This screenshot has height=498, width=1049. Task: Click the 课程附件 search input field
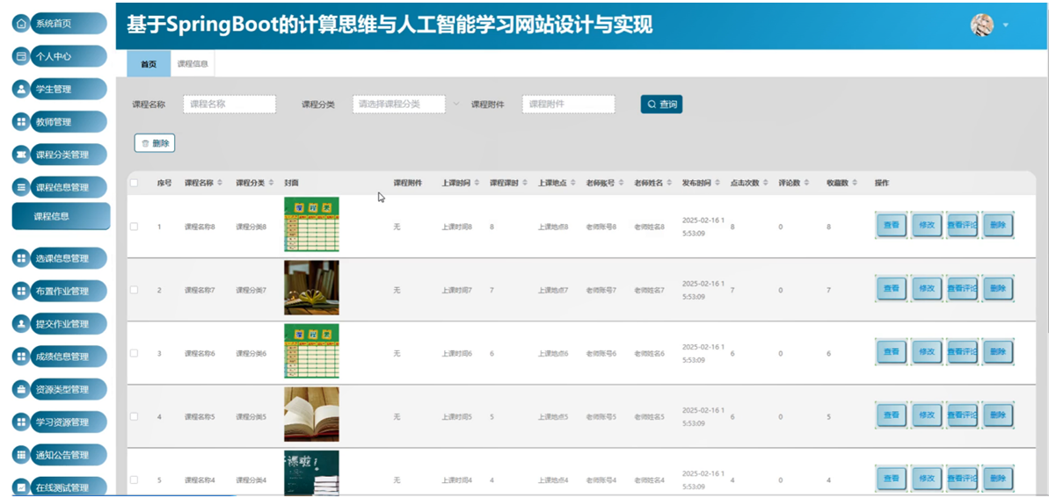tap(569, 105)
